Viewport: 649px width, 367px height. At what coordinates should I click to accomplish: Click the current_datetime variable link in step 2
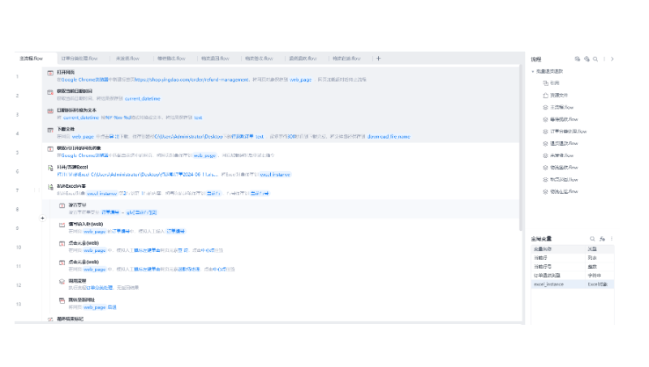click(143, 99)
